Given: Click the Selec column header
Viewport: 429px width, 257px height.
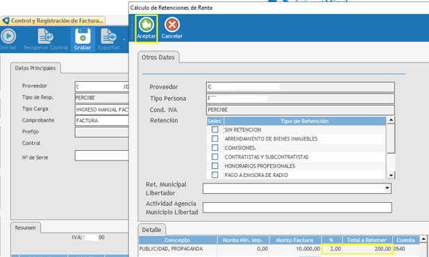Looking at the screenshot, I should point(214,121).
